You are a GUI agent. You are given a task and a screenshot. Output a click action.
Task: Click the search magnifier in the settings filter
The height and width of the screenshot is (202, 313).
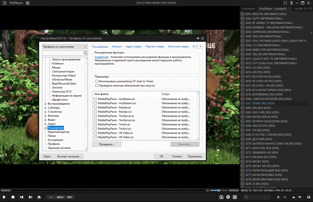85,53
